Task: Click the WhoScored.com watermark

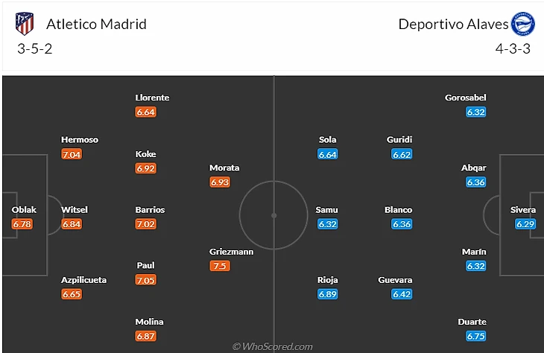Action: coord(272,346)
